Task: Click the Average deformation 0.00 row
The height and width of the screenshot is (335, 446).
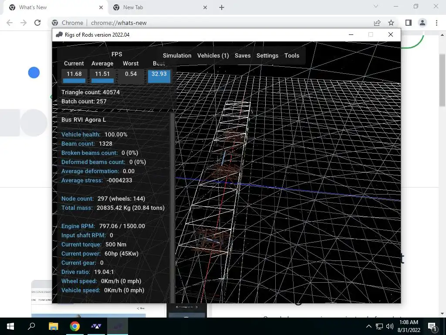Action: pos(98,171)
